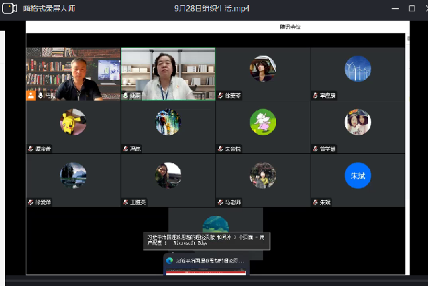This screenshot has width=428, height=286.
Task: Toggle the mic icon on the green-bordered speaker tile
Action: (126, 95)
